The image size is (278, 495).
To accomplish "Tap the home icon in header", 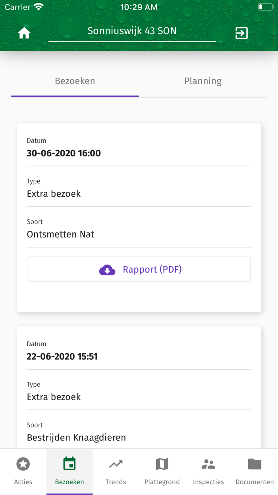I will [24, 33].
